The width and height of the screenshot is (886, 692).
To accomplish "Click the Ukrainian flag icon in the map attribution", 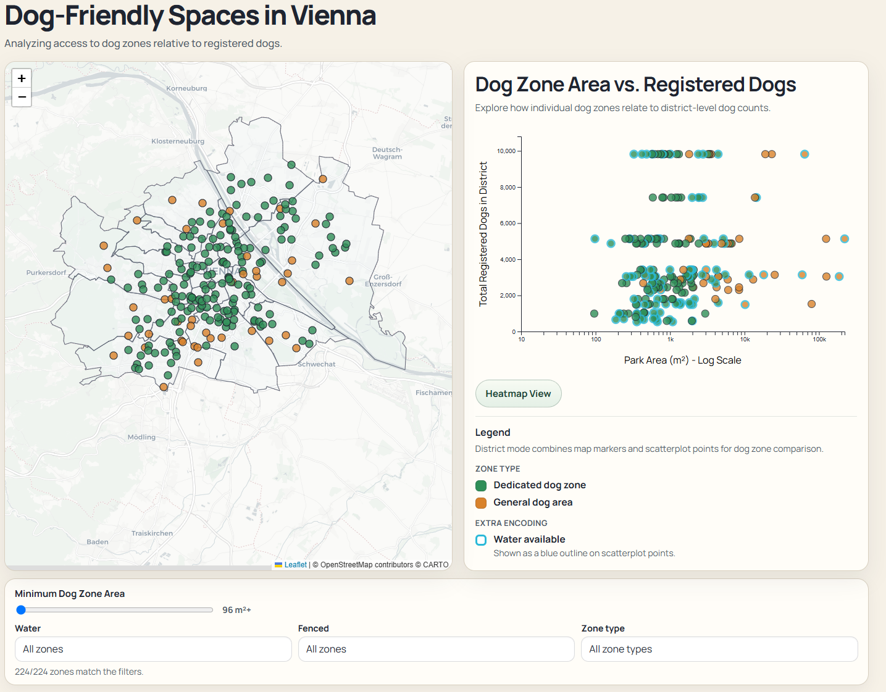I will coord(278,565).
